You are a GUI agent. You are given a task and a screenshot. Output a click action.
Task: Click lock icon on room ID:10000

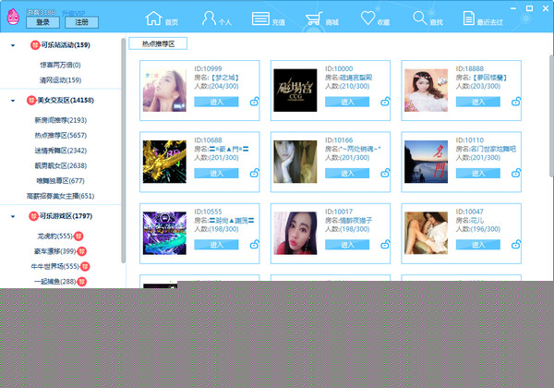[x=385, y=102]
